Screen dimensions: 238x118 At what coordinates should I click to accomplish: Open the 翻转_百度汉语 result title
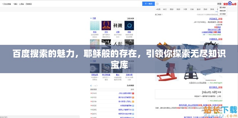click(216, 87)
